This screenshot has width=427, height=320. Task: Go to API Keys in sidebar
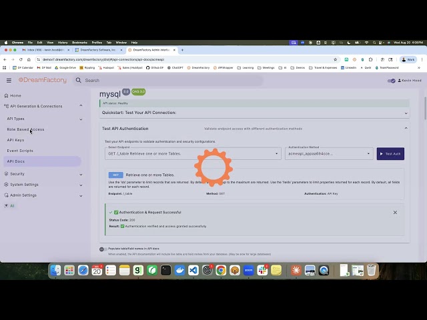15,140
